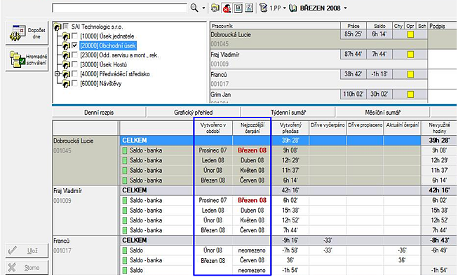This screenshot has width=458, height=277.
Task: Switch to the Týdenní sumář tab
Action: (288, 112)
